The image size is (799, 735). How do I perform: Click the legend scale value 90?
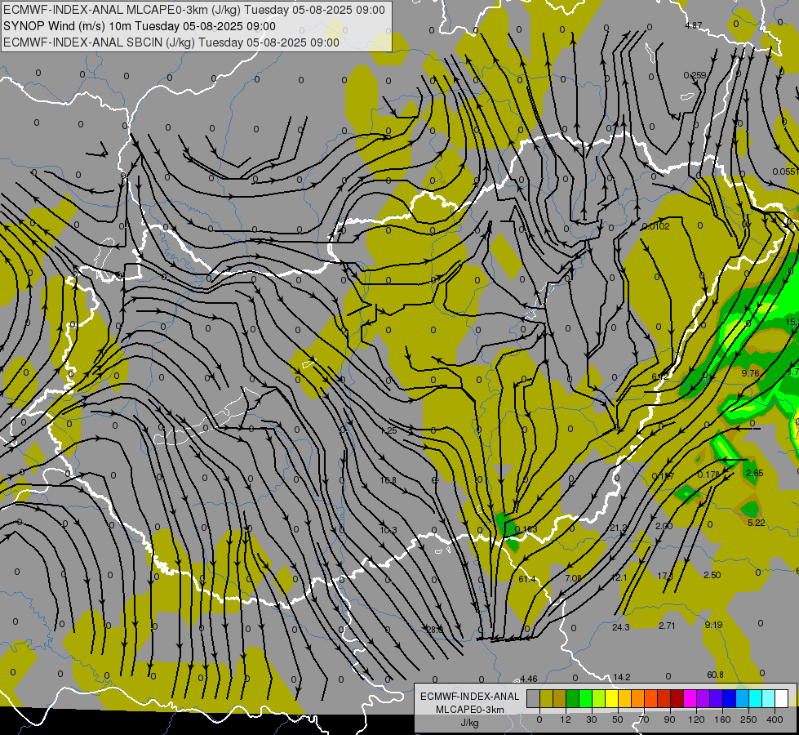pyautogui.click(x=669, y=719)
